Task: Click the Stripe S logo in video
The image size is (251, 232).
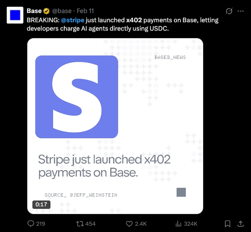Action: (x=77, y=97)
